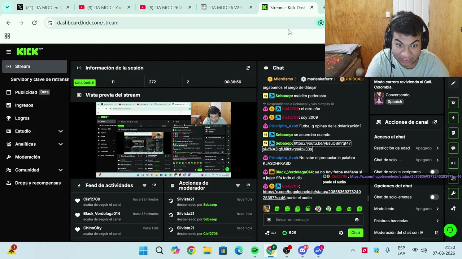Open Spotify from the taskbar
This screenshot has height=259, width=462.
254,250
